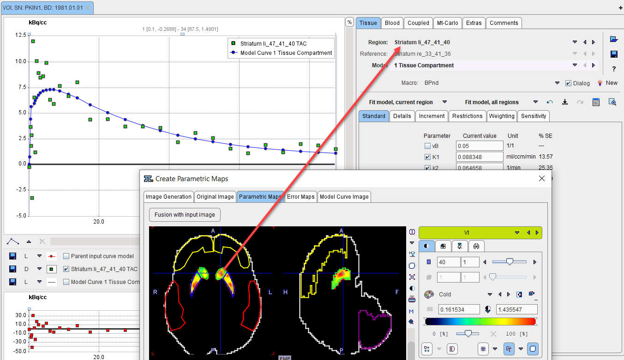624x360 pixels.
Task: Enable Model Curve 1 Tissue checkbox
Action: (66, 282)
